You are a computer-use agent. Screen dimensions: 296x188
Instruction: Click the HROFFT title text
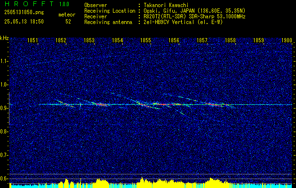pyautogui.click(x=29, y=4)
